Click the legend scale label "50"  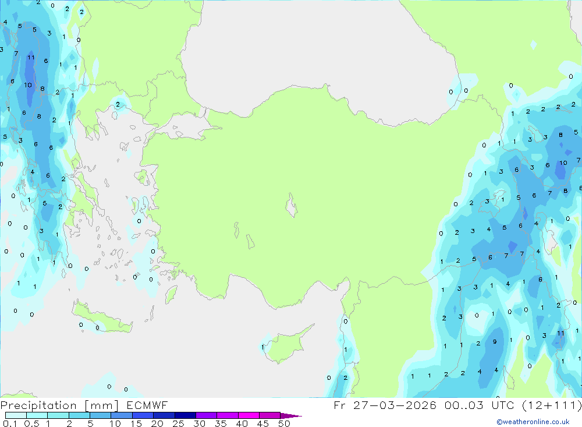pos(284,424)
